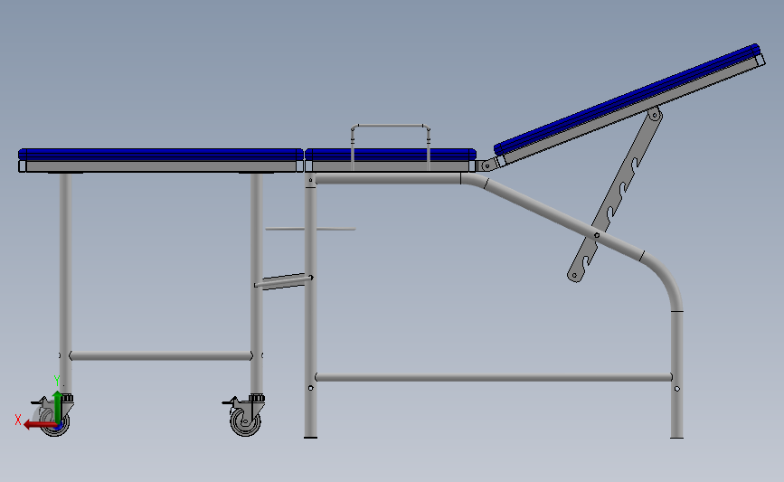Image resolution: width=784 pixels, height=482 pixels.
Task: Select the caster wheel with brake on the second trolley leg
Action: pos(244,415)
